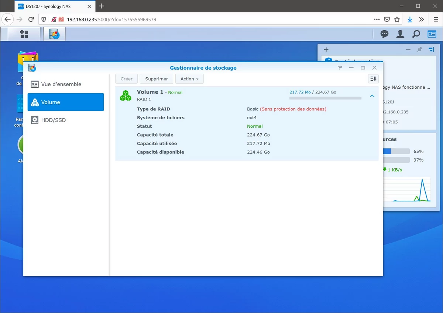Select Vue d'ensemble in the sidebar

pos(66,84)
